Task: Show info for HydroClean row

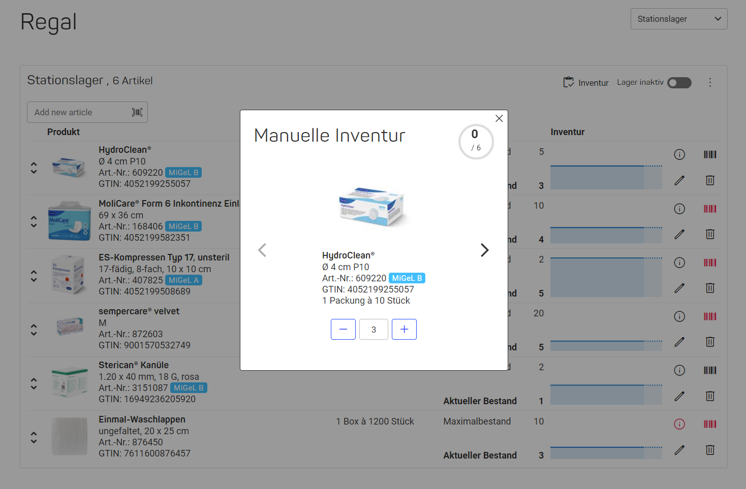Action: tap(679, 154)
